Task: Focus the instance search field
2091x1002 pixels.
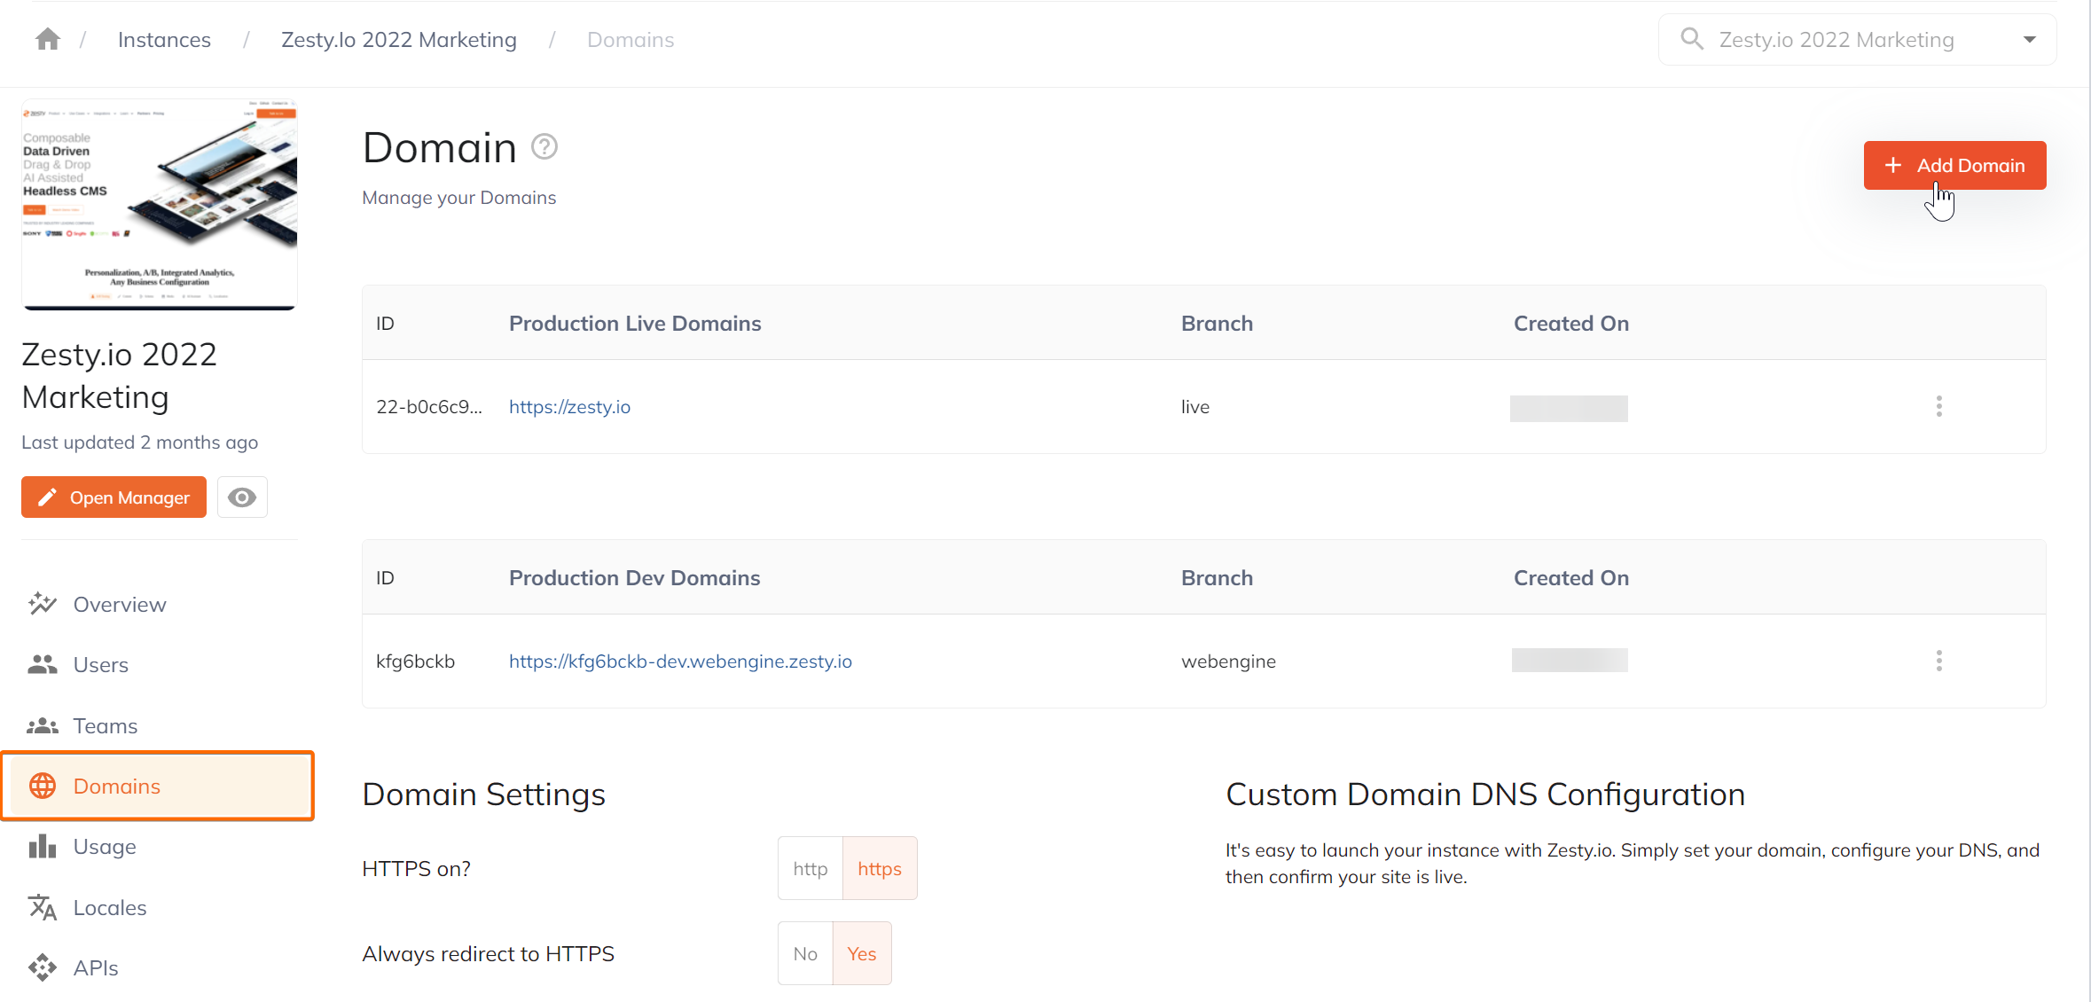Action: click(x=1857, y=40)
